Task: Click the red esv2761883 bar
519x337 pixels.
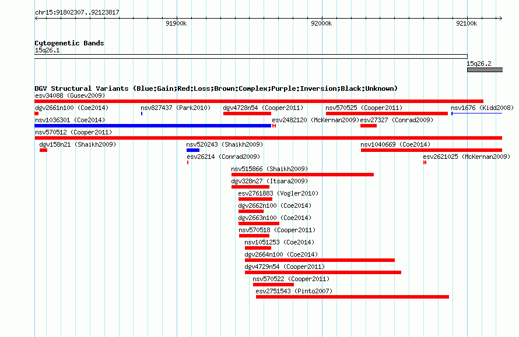Action: (255, 199)
